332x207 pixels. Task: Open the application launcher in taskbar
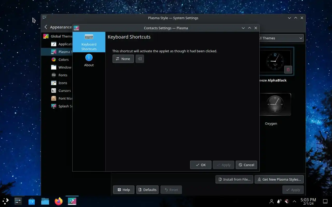[6, 201]
